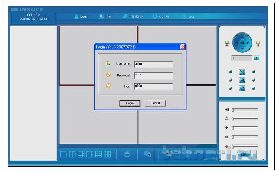Image resolution: width=277 pixels, height=172 pixels.
Task: Click the orange icon beside Port
Action: pos(108,86)
